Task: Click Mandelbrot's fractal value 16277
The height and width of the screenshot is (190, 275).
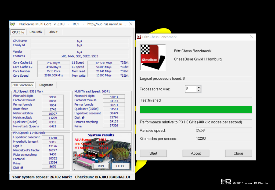Action: 53,150
